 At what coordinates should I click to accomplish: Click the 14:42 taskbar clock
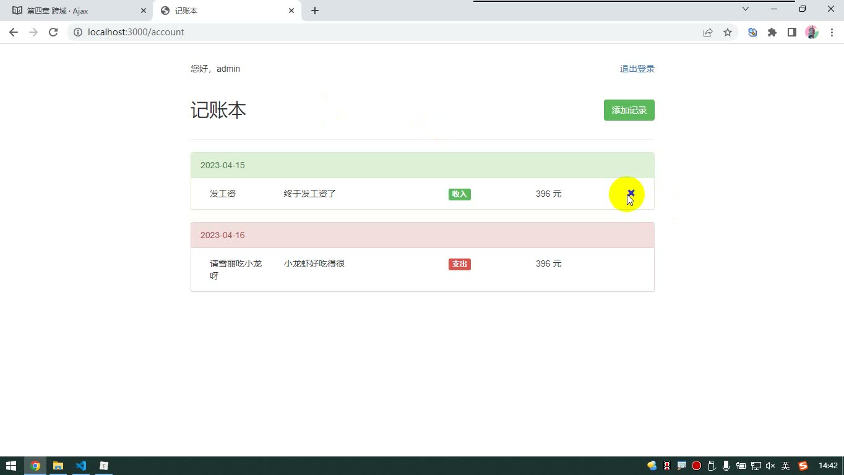[x=828, y=466]
